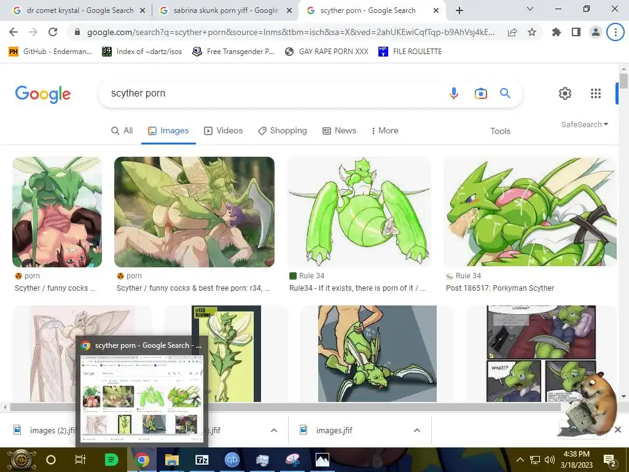Click the browser forward arrow
This screenshot has width=629, height=472.
click(33, 32)
